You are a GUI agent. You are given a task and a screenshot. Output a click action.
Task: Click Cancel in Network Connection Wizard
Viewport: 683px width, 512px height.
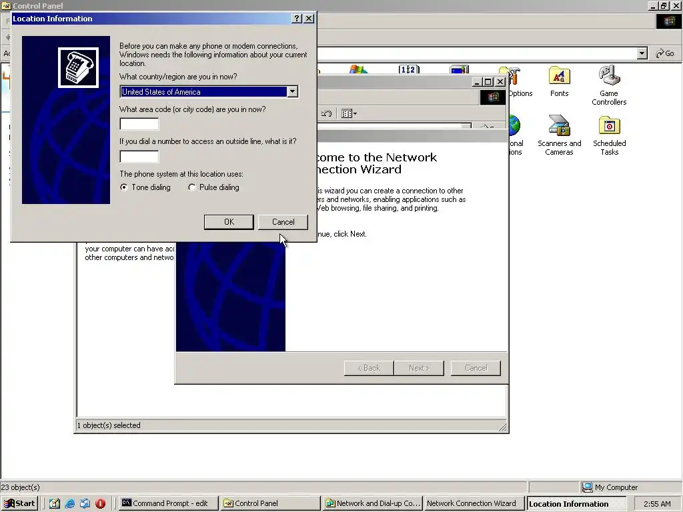tap(476, 368)
